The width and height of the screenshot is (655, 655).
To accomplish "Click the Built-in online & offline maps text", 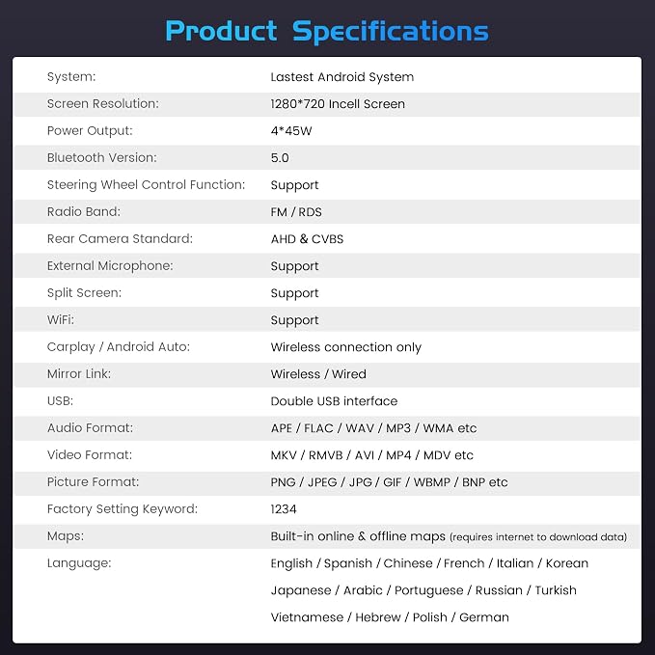I will [358, 536].
